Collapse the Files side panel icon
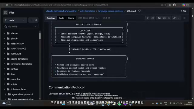The height and width of the screenshot is (109, 194). (5, 13)
